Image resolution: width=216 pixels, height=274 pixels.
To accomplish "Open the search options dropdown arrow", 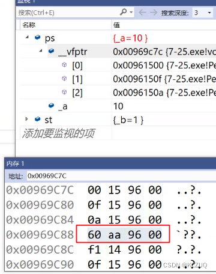I will pyautogui.click(x=131, y=12).
